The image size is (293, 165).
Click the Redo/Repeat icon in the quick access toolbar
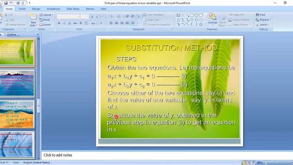(x=18, y=3)
